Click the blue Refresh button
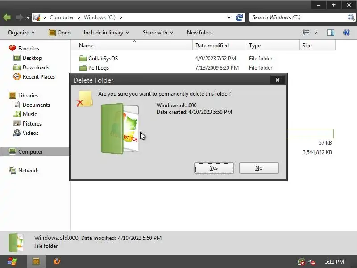Image resolution: width=357 pixels, height=268 pixels. (239, 17)
